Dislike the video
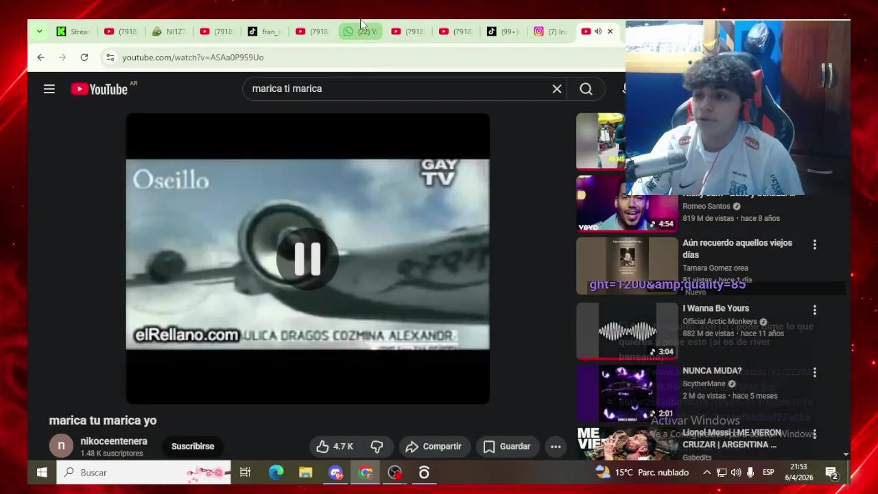Viewport: 878px width, 494px height. coord(377,447)
